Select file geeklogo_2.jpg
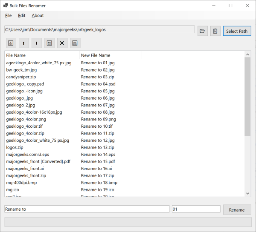 click(20, 105)
